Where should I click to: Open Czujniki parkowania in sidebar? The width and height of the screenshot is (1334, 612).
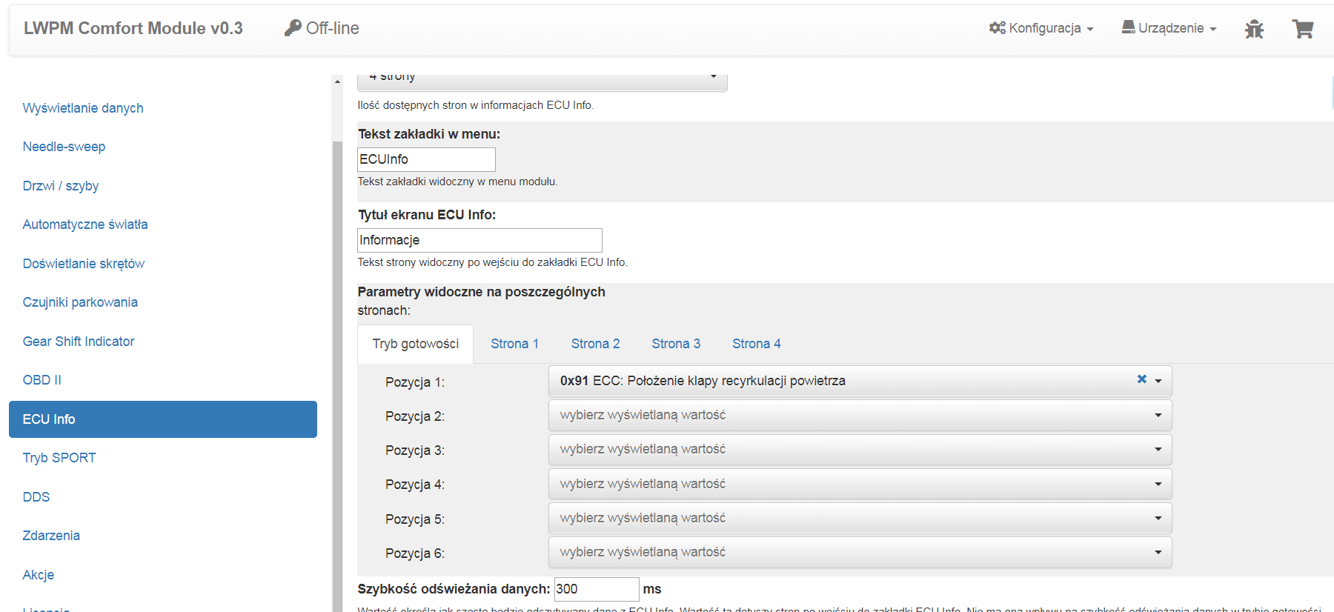80,302
